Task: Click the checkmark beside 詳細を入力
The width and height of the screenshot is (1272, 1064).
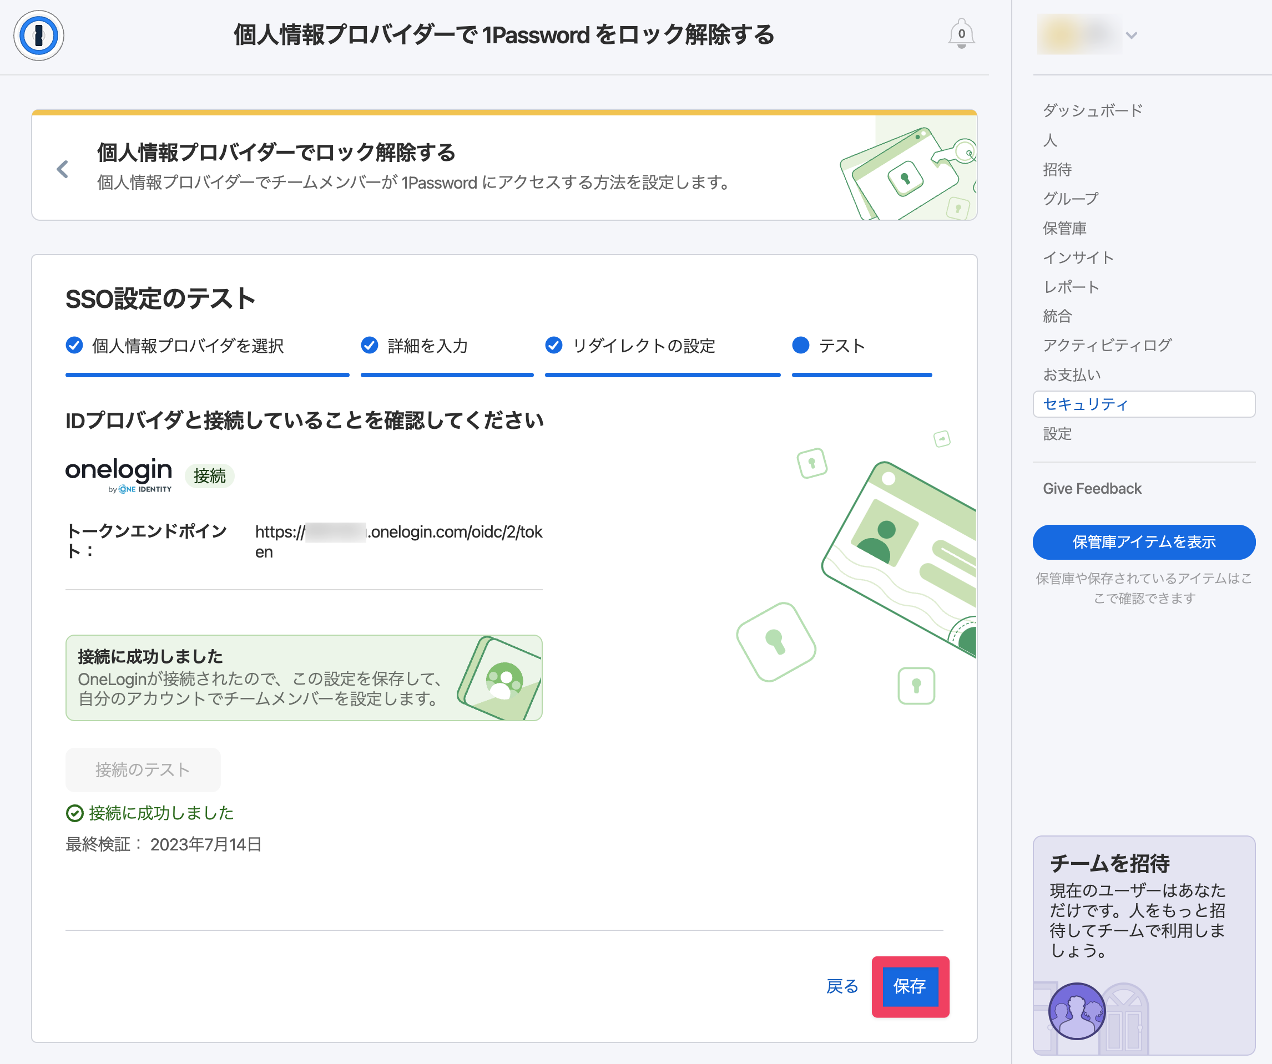Action: tap(370, 345)
